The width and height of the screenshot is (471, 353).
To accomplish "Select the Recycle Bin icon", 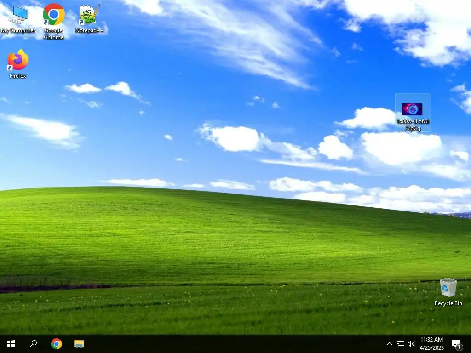I will click(448, 292).
